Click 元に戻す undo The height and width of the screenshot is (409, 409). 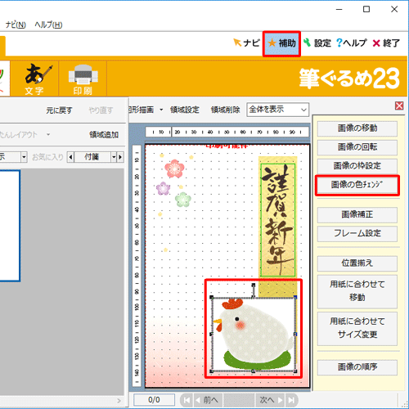pos(59,110)
